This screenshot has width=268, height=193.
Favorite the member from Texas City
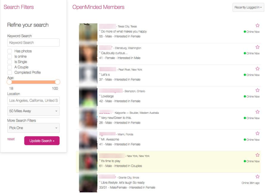point(257,25)
